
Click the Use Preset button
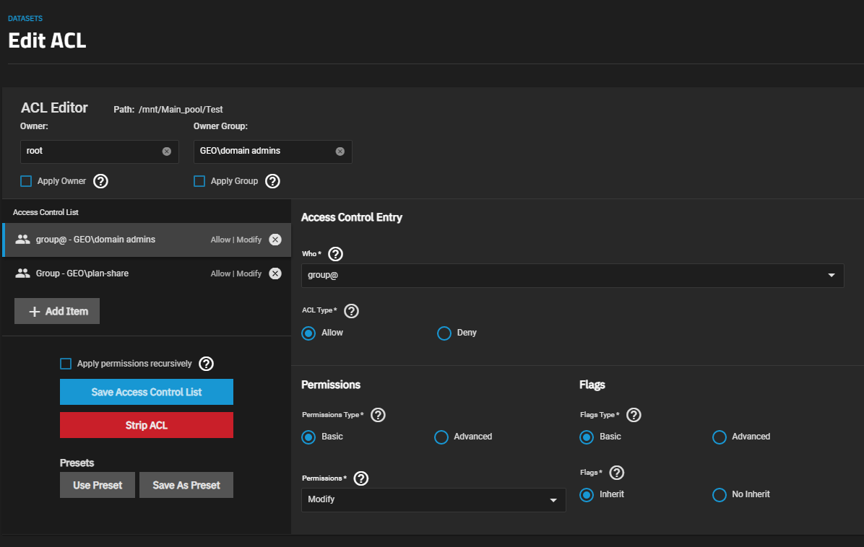(98, 486)
